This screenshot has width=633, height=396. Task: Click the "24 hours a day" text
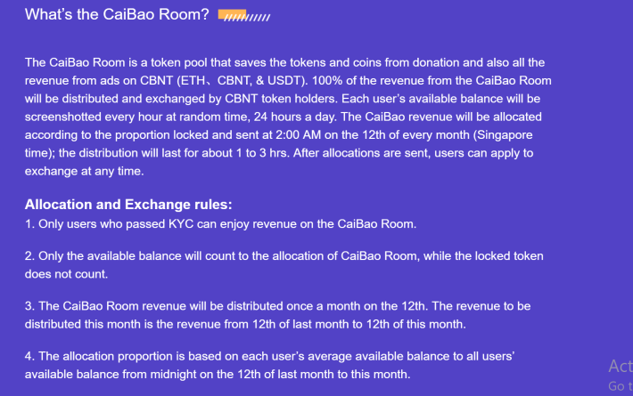point(295,117)
